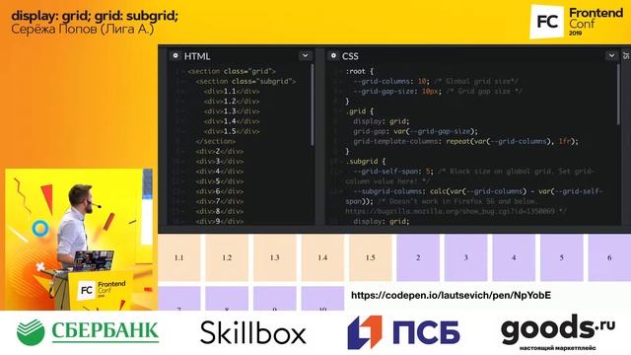Click purple preview cell labeled 5

coord(562,257)
